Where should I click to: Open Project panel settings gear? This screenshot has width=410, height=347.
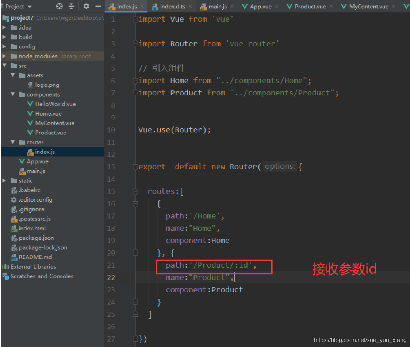tap(86, 6)
